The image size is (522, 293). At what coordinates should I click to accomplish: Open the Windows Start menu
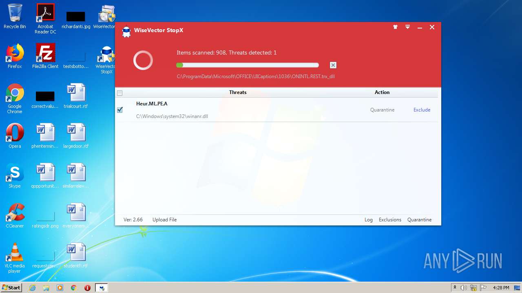click(x=11, y=287)
